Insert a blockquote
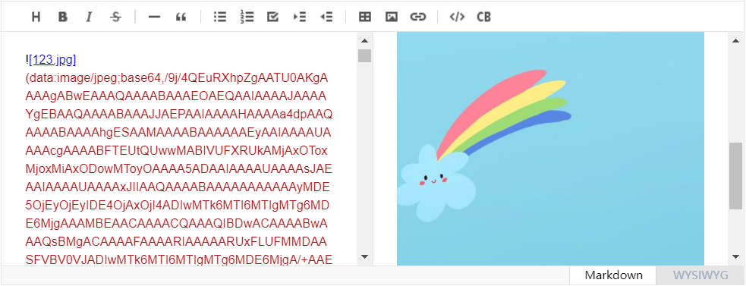Screen dimensions: 746x286 tap(181, 17)
